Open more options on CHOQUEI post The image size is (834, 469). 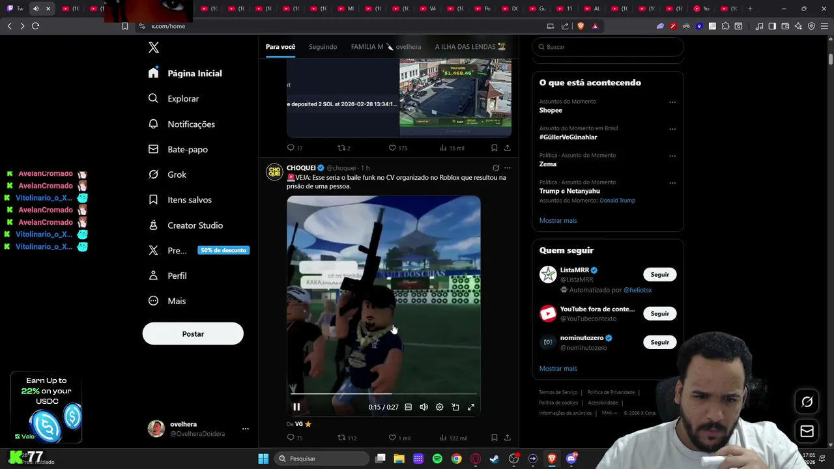508,168
